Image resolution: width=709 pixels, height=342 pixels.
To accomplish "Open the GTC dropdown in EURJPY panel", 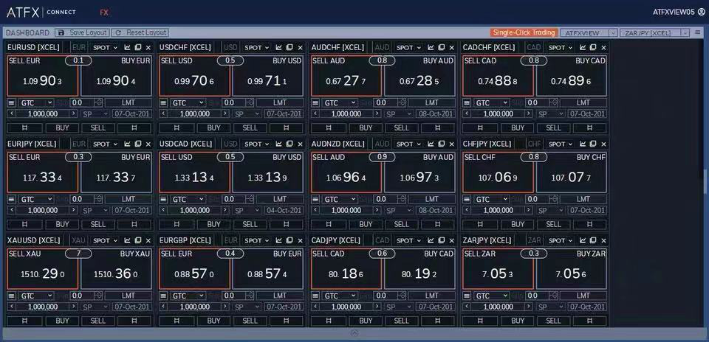I will [x=35, y=200].
